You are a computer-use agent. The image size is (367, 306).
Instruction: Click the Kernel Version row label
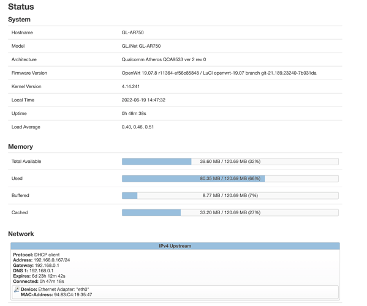[26, 86]
